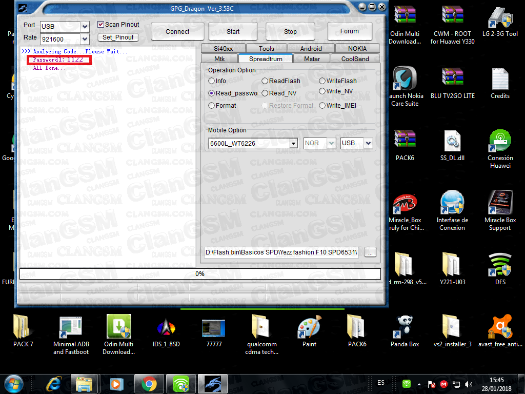
Task: Select the Read_NV radio button
Action: (x=265, y=93)
